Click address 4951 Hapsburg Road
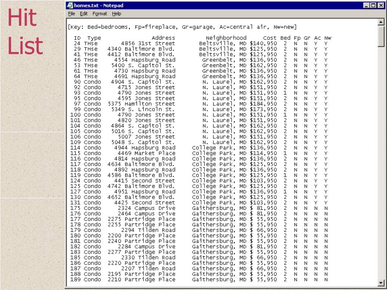The height and width of the screenshot is (290, 387). coord(145,191)
